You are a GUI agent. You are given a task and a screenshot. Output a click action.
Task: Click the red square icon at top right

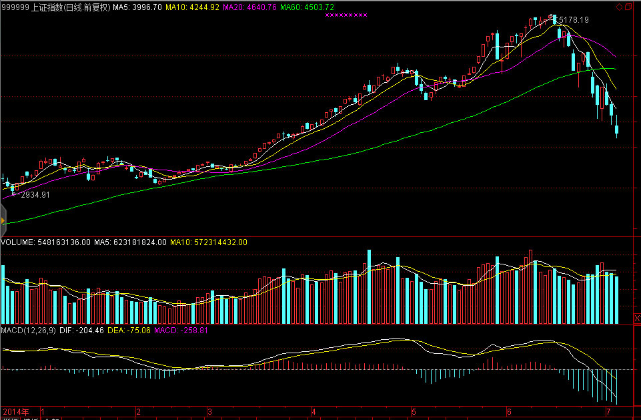tap(630, 7)
